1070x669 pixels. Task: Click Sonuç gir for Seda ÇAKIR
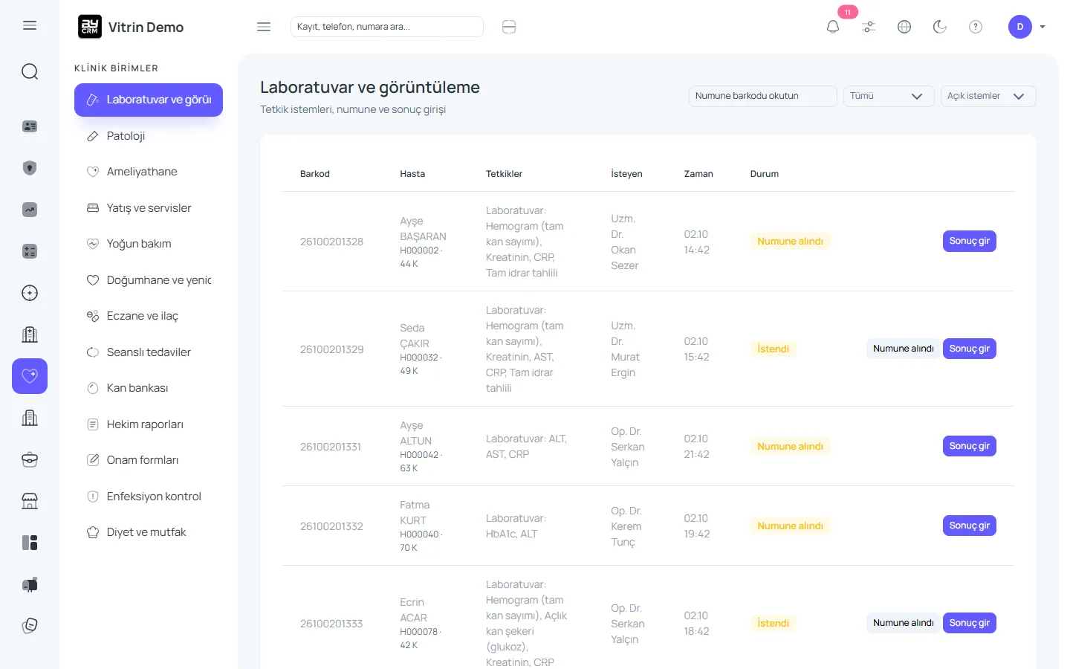click(x=970, y=349)
